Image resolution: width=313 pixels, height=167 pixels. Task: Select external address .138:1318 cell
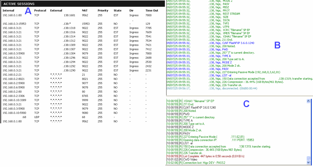click(69, 28)
